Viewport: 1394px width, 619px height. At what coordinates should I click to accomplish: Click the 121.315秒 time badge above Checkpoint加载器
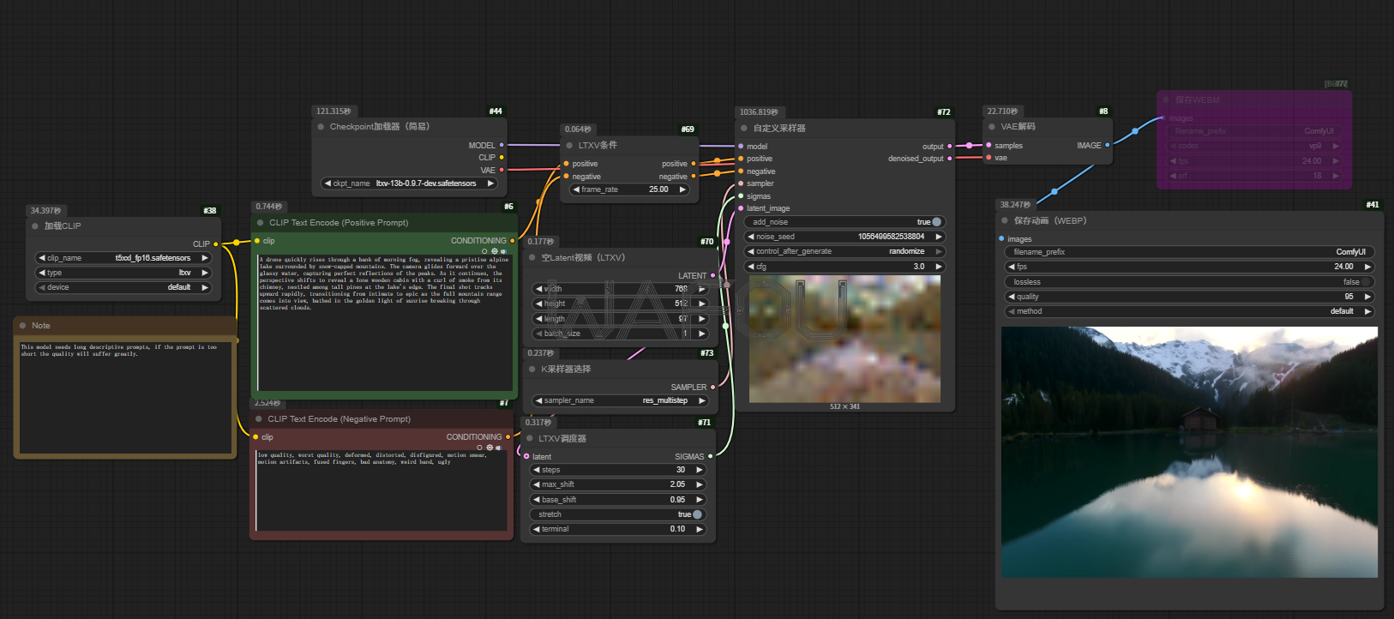[333, 111]
